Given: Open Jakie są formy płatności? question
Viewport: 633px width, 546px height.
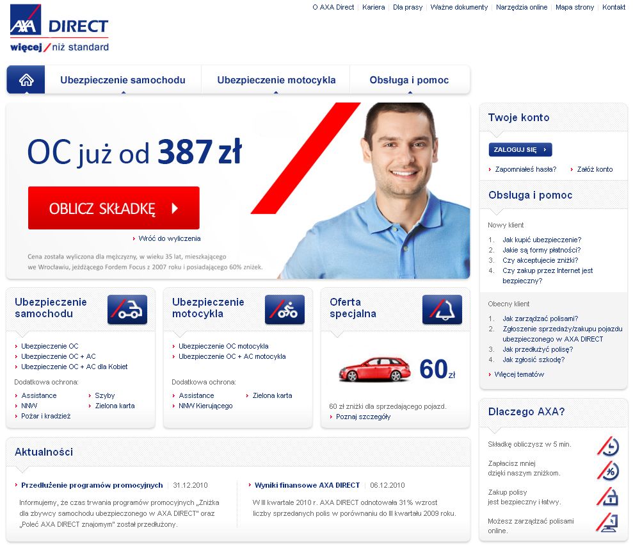Looking at the screenshot, I should [x=541, y=250].
